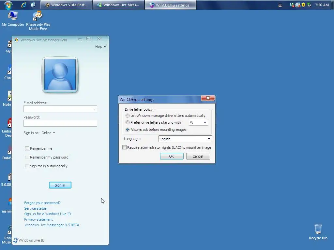Close the WinCDEmu settings dialog

click(208, 98)
